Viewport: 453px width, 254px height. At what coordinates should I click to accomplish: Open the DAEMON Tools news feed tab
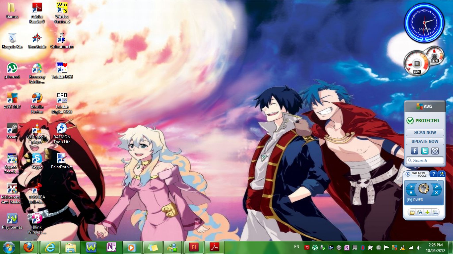tap(441, 174)
